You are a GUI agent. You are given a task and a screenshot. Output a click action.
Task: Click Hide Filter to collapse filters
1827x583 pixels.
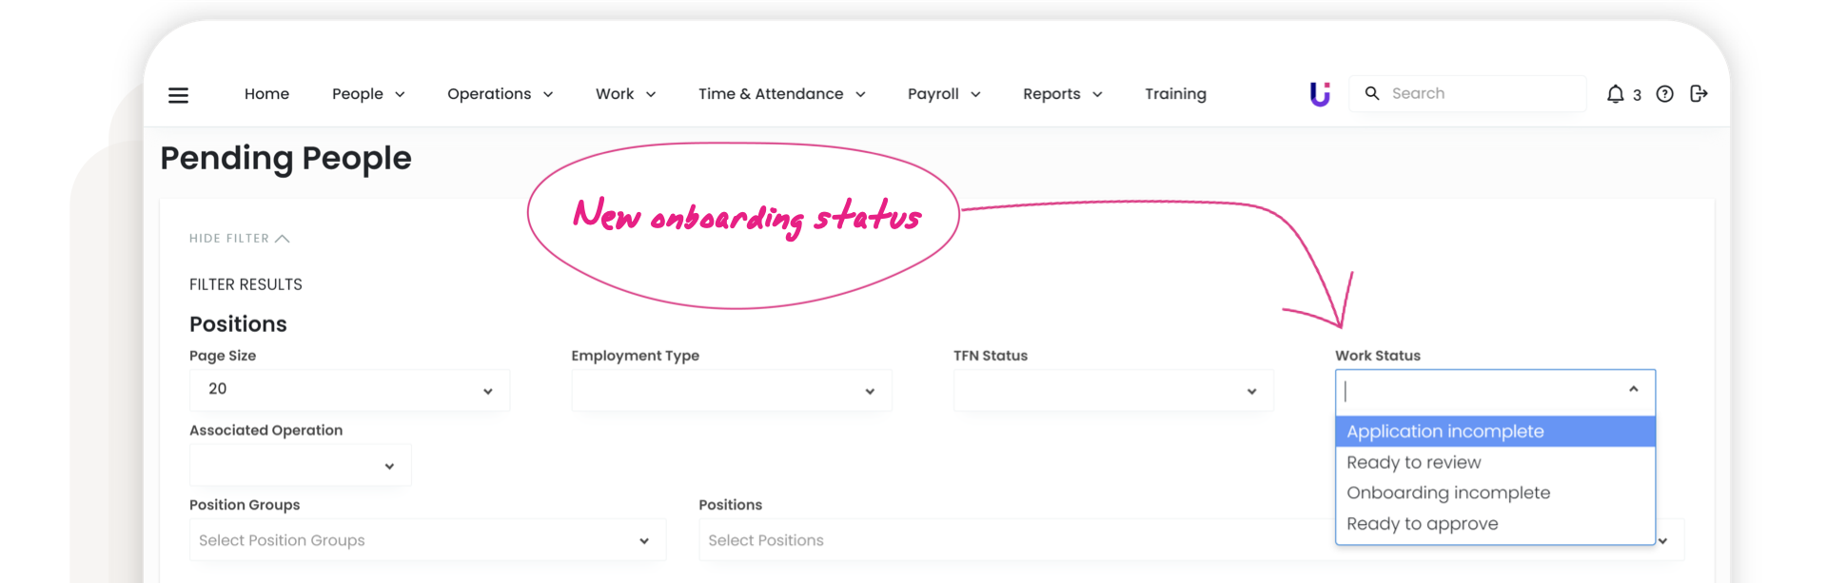click(239, 239)
